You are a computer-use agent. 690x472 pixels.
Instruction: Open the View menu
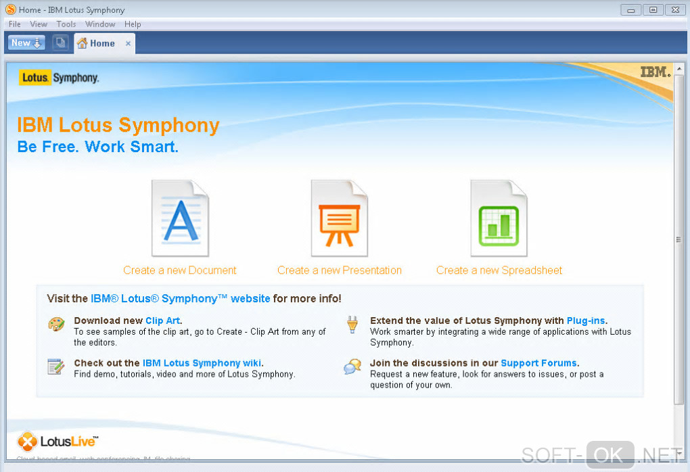point(39,24)
